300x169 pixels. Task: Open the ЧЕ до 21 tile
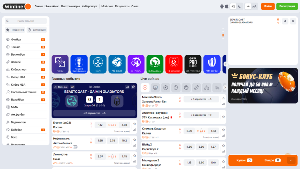[117, 64]
